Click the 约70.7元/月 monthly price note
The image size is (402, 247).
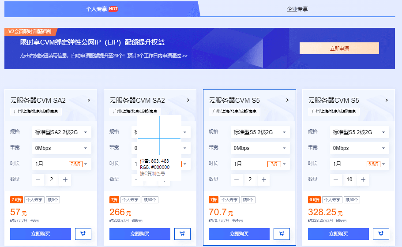[x=219, y=221]
